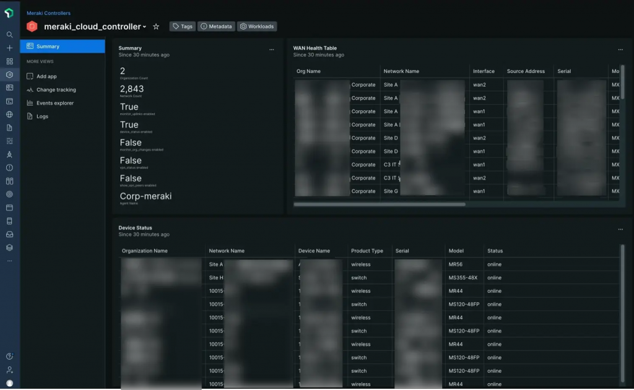
Task: Click the info icon on the Metadata button
Action: click(x=204, y=27)
